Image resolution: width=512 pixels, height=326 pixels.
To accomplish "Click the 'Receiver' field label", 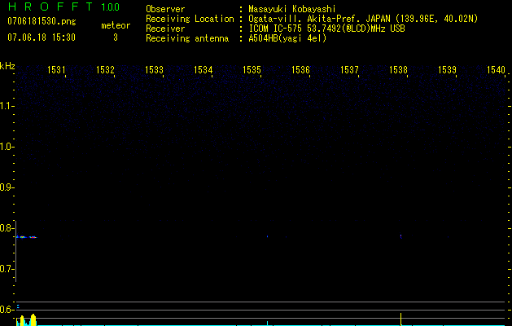I will point(165,29).
